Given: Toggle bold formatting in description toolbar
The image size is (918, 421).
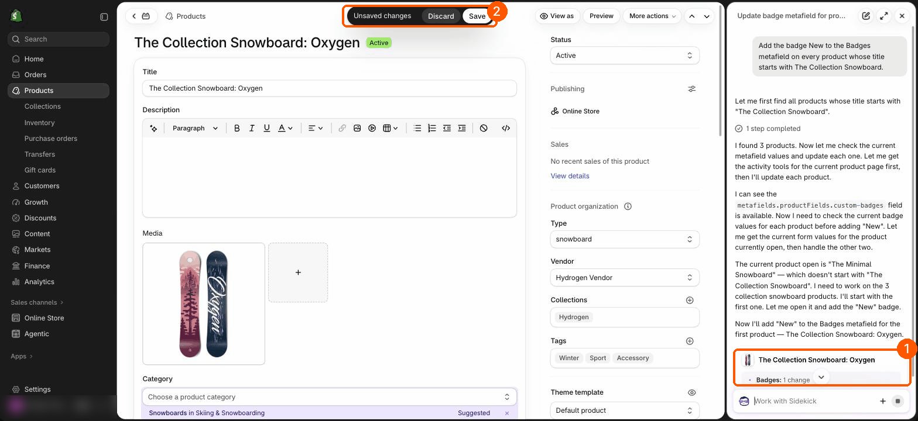Looking at the screenshot, I should (x=237, y=128).
